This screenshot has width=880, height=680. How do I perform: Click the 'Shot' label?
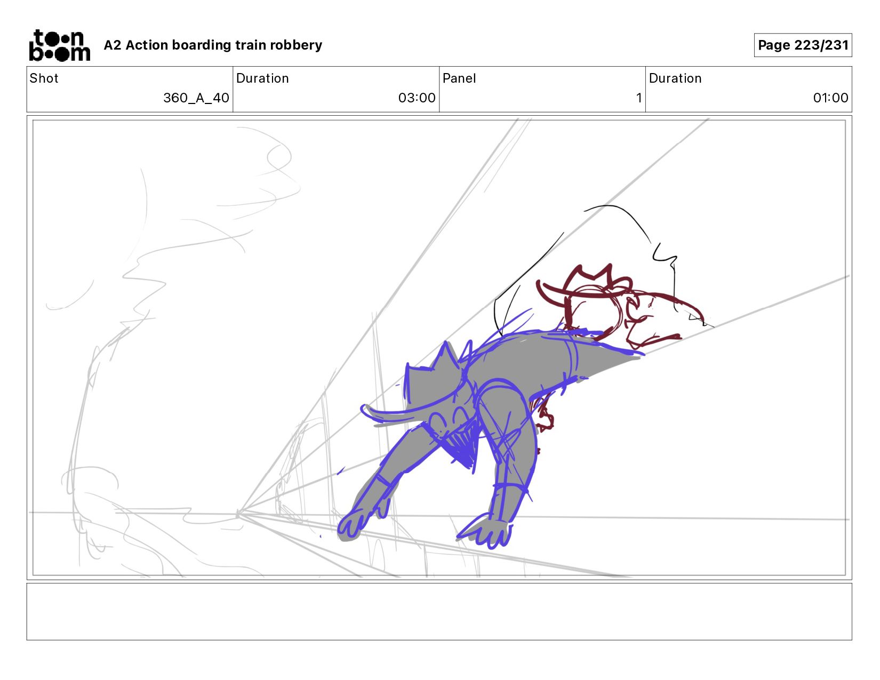tap(44, 78)
